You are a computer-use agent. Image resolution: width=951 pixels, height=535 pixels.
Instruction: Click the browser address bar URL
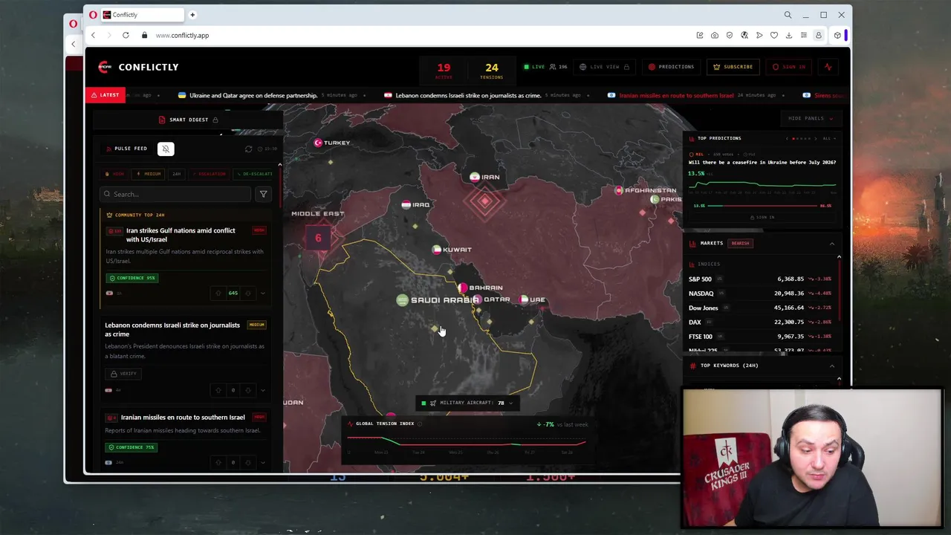182,35
